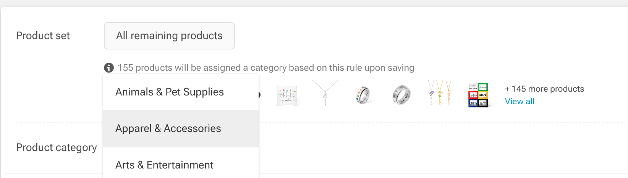The width and height of the screenshot is (628, 178).
Task: Open the white flower pillow product thumbnail
Action: (287, 95)
